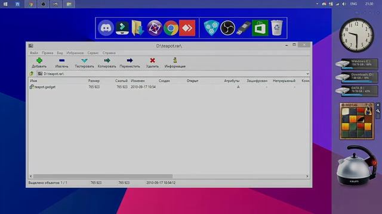Sort by the Размер column header
The width and height of the screenshot is (382, 214).
tap(94, 81)
